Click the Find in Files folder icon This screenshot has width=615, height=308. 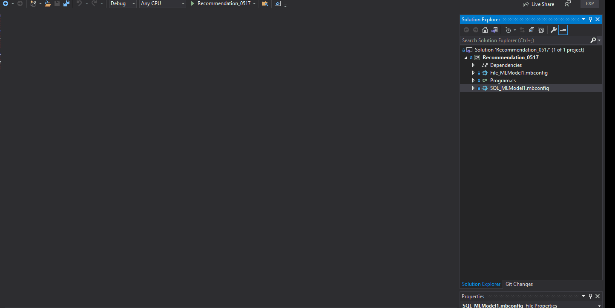coord(265,3)
